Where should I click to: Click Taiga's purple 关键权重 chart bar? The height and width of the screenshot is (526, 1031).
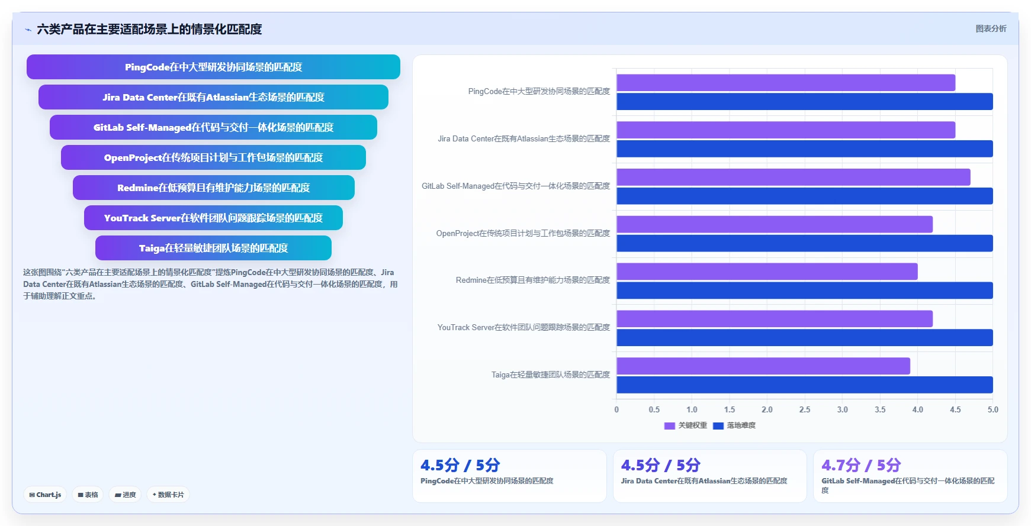[763, 366]
